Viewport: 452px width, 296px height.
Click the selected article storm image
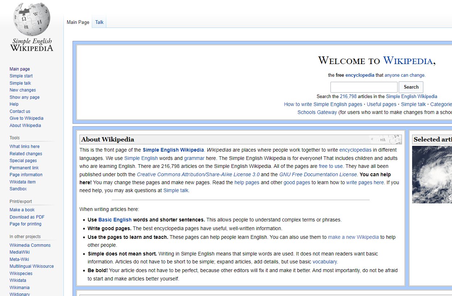click(x=432, y=174)
